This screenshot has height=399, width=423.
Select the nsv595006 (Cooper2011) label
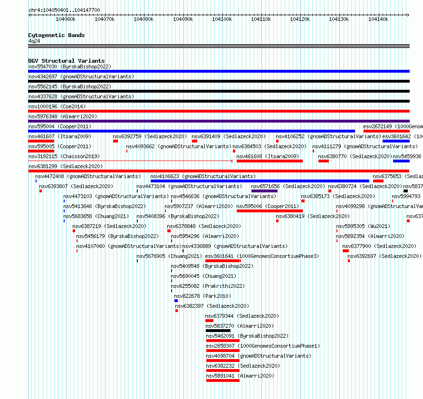point(268,206)
